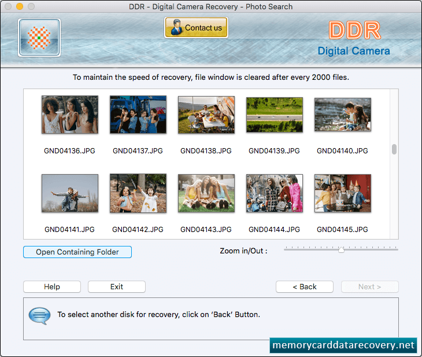This screenshot has width=422, height=357.
Task: Click the greyed-out Next > button
Action: (x=370, y=286)
